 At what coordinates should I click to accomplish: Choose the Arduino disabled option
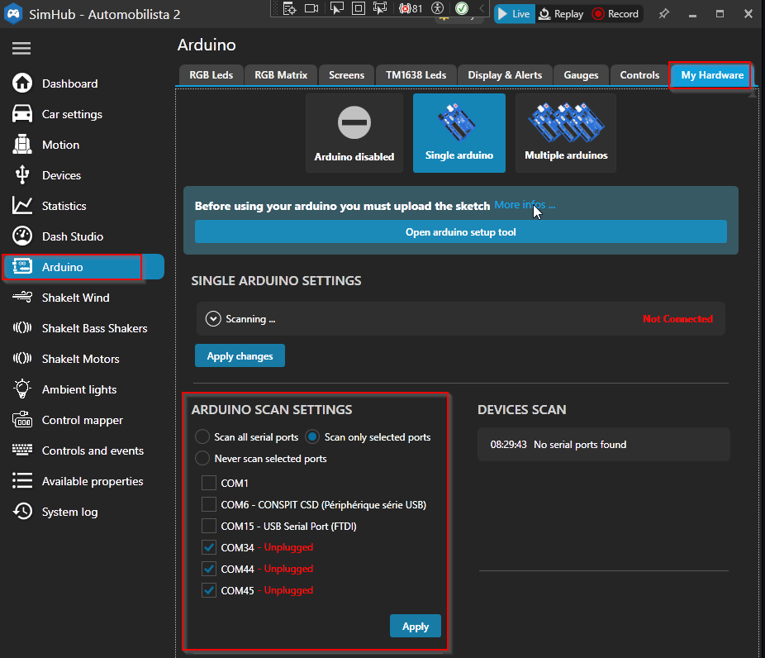pos(354,133)
